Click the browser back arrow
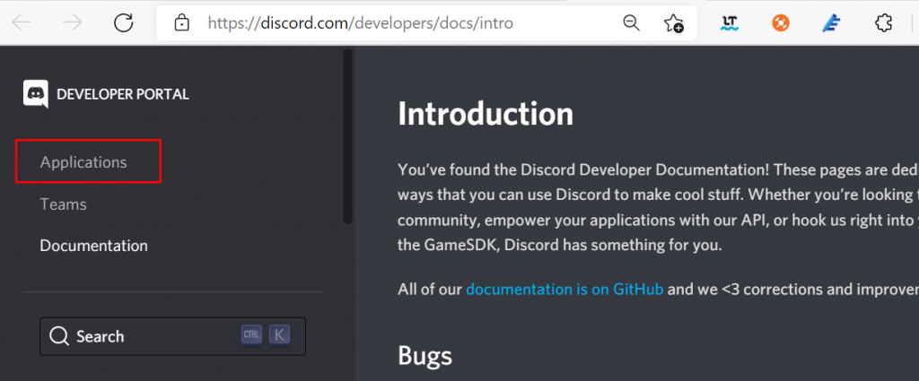The height and width of the screenshot is (381, 919). coord(22,22)
